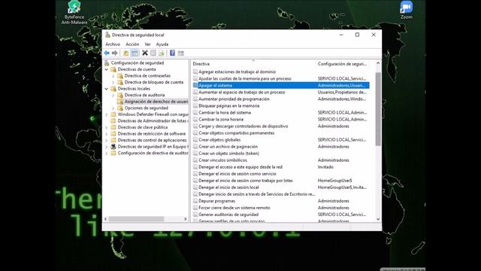This screenshot has height=271, width=481.
Task: Select Directivas de seguridad IP en Equipo
Action: pyautogui.click(x=153, y=147)
